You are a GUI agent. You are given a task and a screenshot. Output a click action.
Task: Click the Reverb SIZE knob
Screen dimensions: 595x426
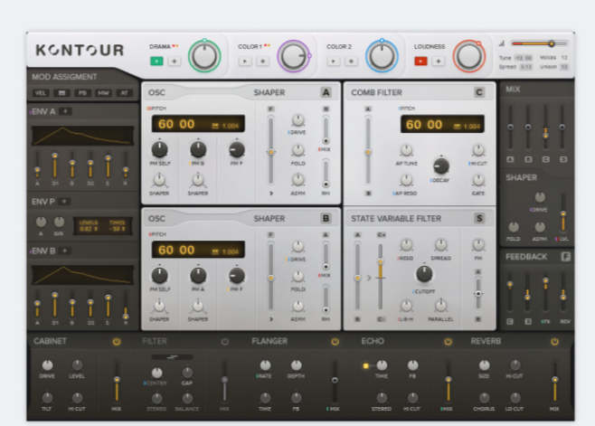coord(484,365)
